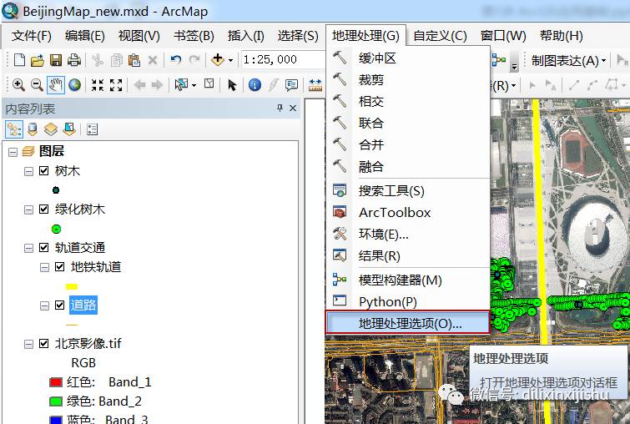Viewport: 630px width, 424px height.
Task: Click the Add Data plus icon
Action: click(217, 60)
